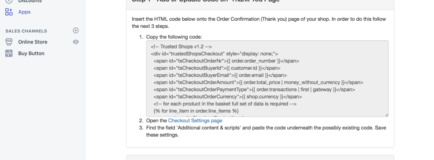Click the Buy Button code icon
The image size is (434, 160).
(x=9, y=53)
